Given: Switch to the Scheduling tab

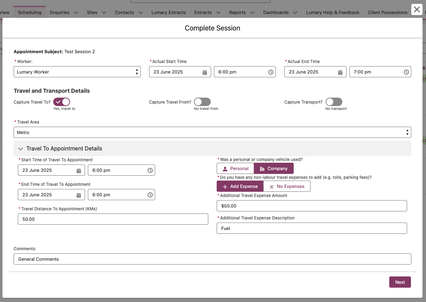Looking at the screenshot, I should [29, 12].
